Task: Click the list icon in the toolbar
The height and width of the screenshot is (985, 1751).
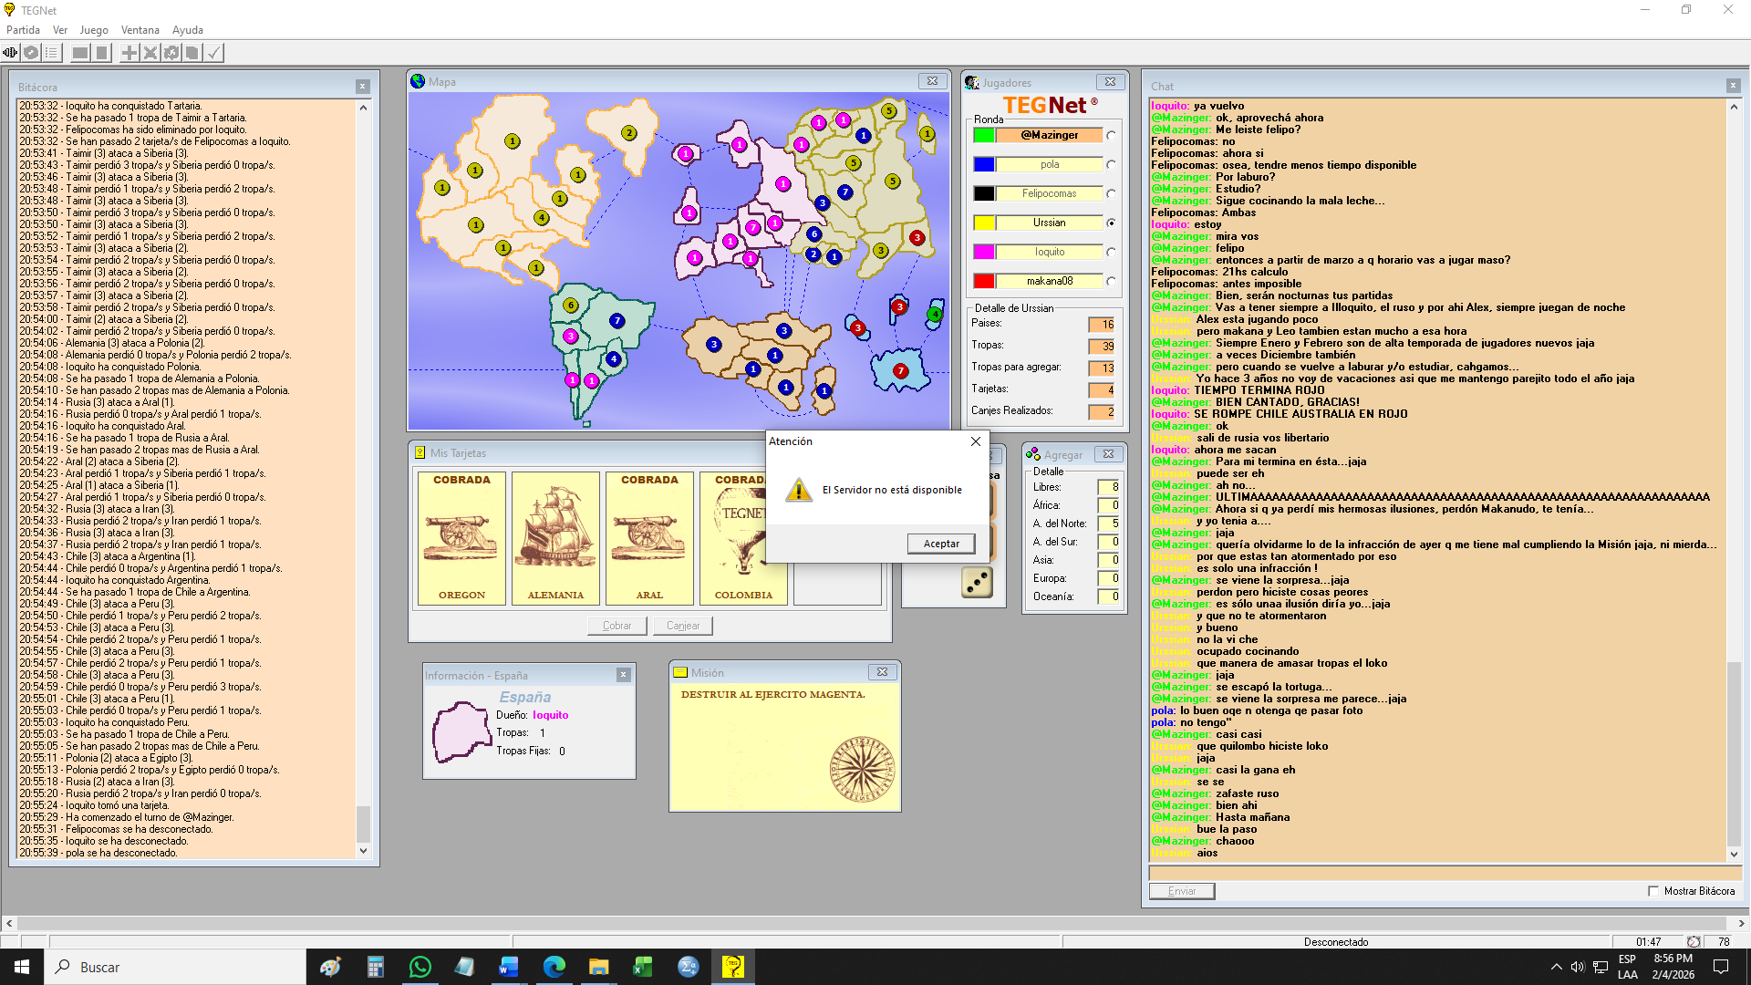Action: (52, 53)
